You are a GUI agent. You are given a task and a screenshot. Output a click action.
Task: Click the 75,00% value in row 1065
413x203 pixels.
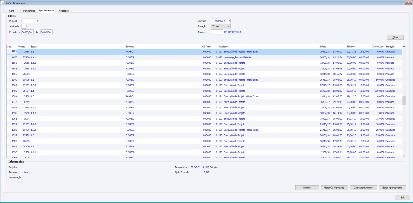pyautogui.click(x=380, y=119)
